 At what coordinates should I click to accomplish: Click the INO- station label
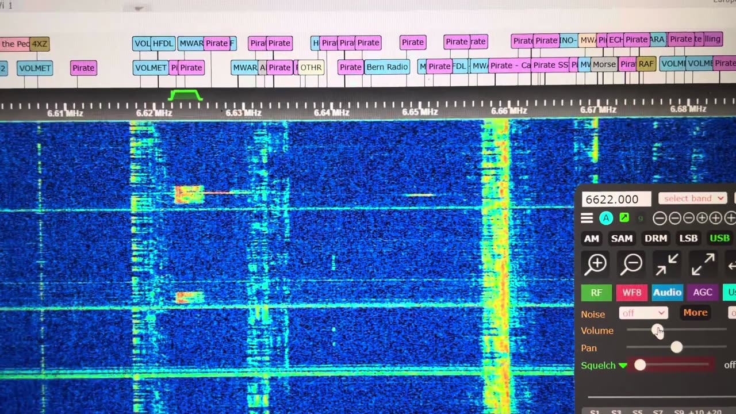pos(568,40)
